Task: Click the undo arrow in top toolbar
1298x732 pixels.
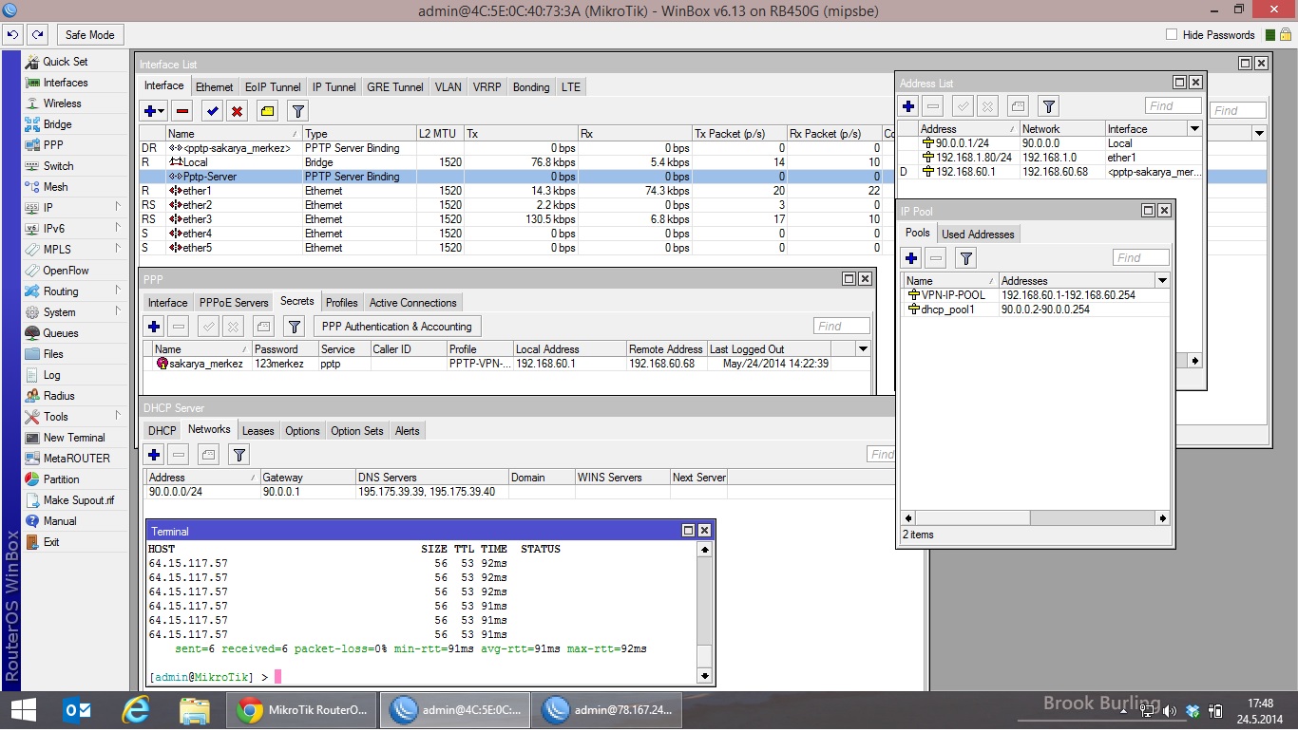Action: 13,35
